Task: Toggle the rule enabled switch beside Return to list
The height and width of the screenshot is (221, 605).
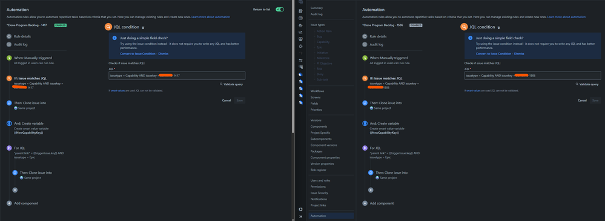Action: tap(280, 9)
